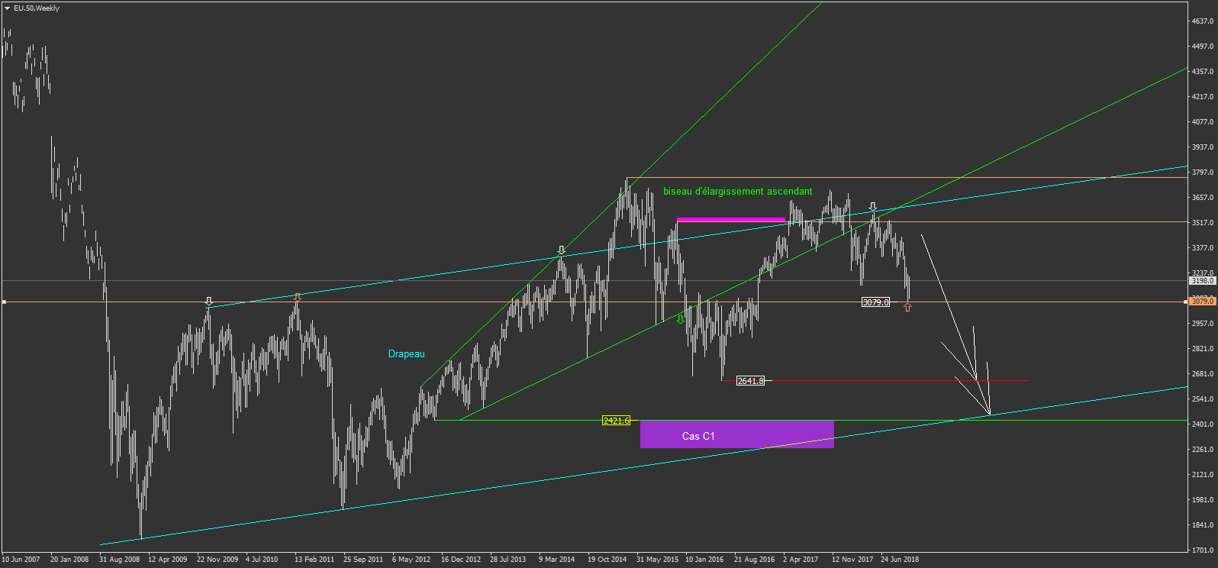Click the white handle at the horizontal line's left end

coord(4,302)
